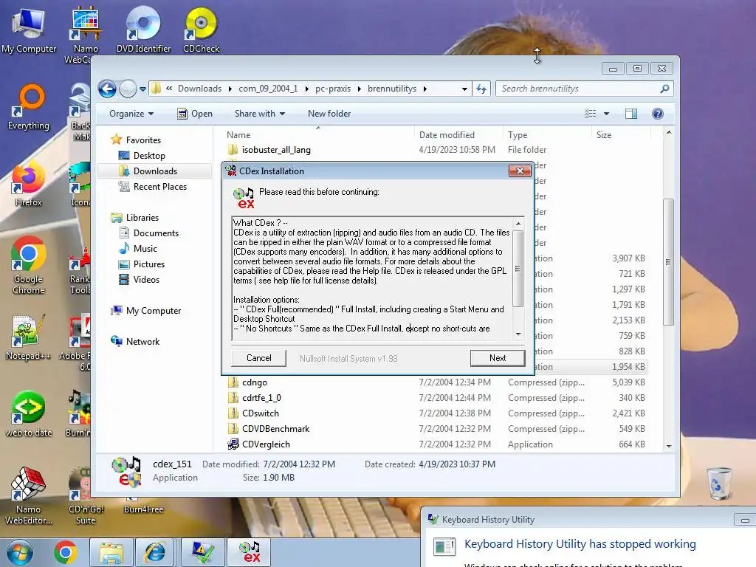756x567 pixels.
Task: Toggle the preview pane button
Action: [631, 113]
